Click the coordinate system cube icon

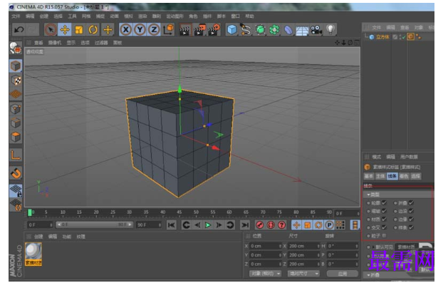pyautogui.click(x=169, y=29)
